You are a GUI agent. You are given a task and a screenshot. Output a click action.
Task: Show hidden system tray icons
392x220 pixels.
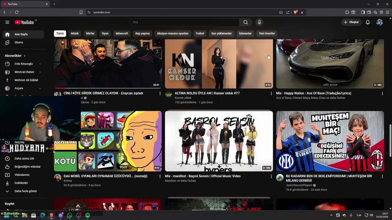click(331, 215)
